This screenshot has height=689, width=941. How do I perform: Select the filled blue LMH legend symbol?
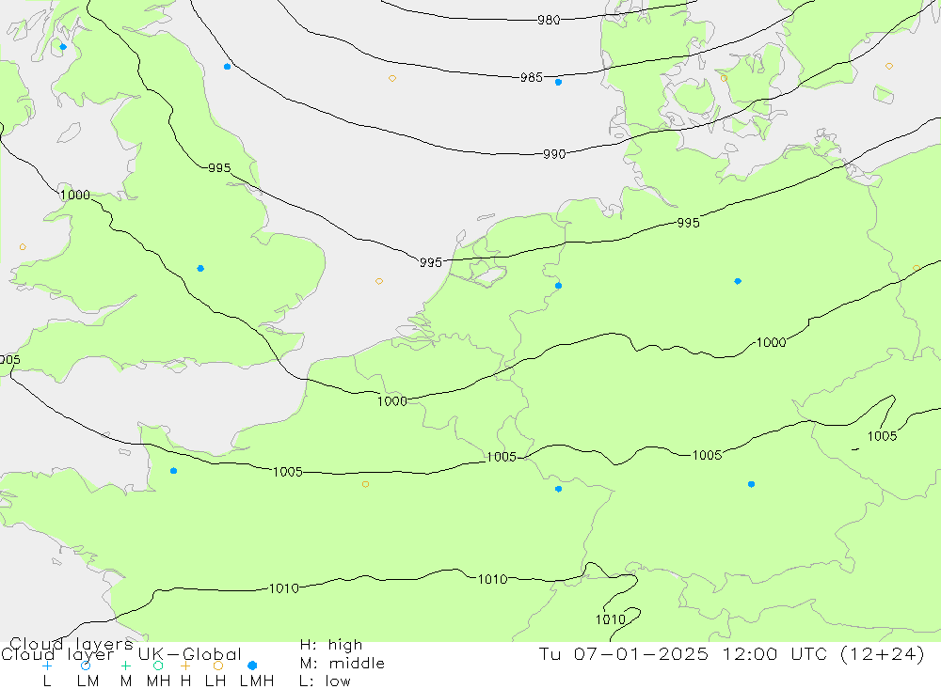point(252,666)
